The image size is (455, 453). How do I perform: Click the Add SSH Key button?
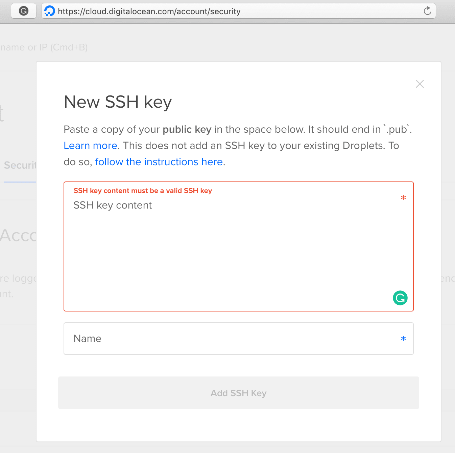coord(239,393)
